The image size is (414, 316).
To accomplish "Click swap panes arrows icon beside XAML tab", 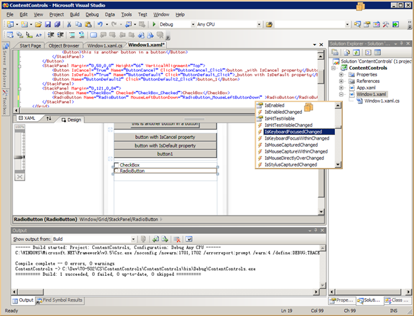I will tap(49, 118).
